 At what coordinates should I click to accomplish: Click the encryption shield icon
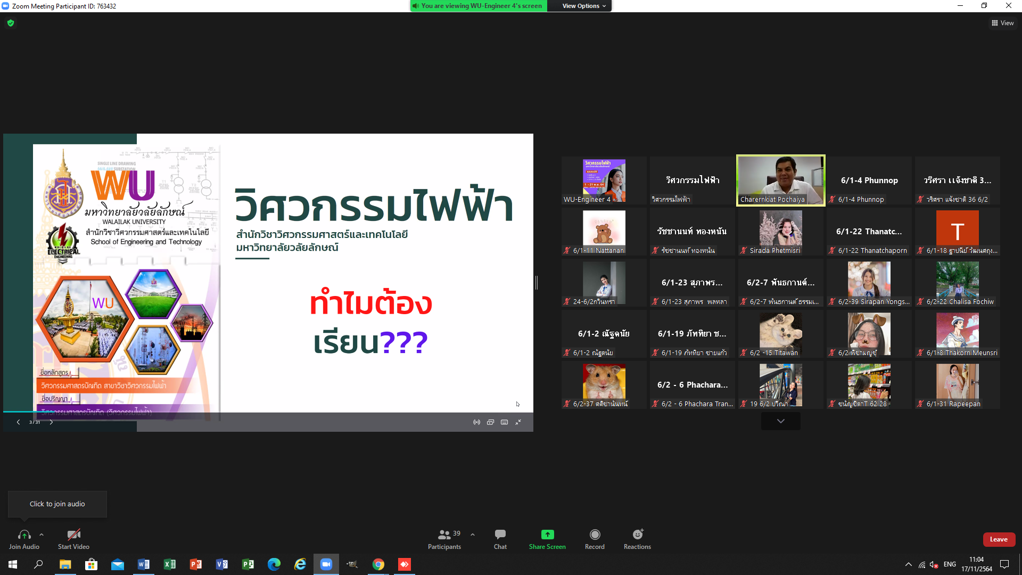point(11,23)
